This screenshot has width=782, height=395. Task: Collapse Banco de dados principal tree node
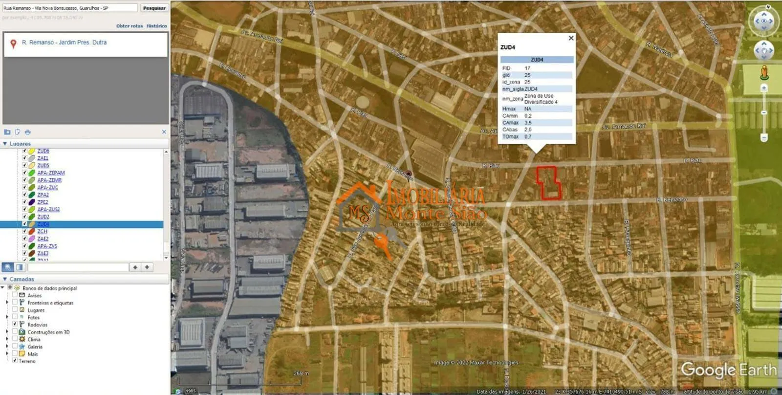[3, 288]
